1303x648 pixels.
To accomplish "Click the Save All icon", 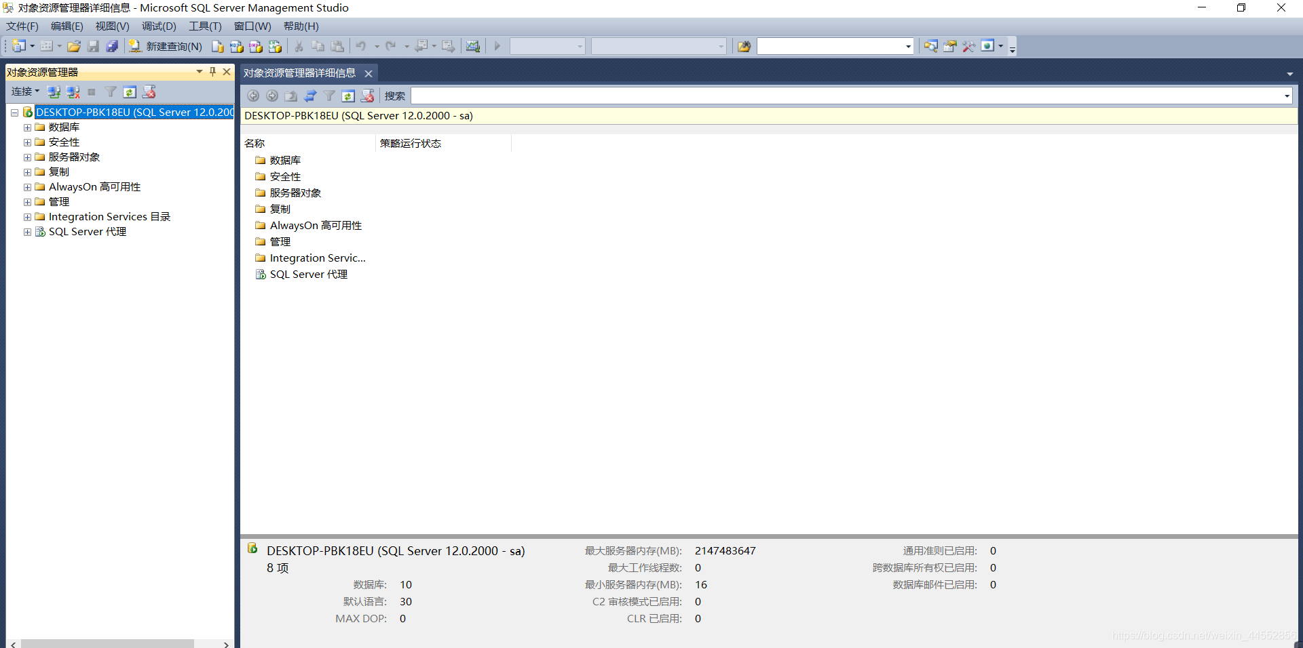I will [x=113, y=46].
